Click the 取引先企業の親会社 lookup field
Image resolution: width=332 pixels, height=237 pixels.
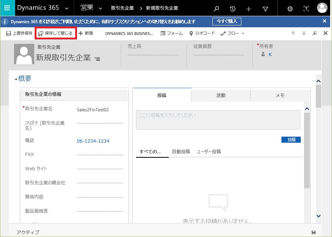coord(100,183)
